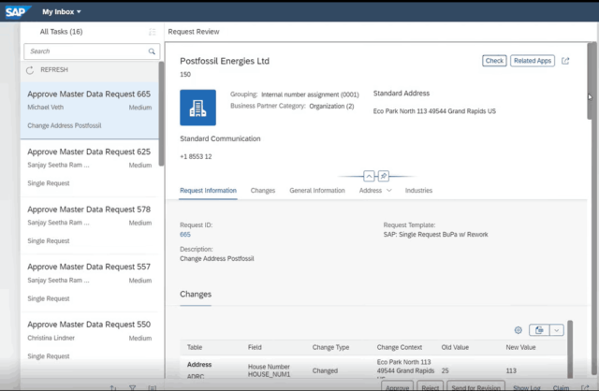Open the Industries tab
Image resolution: width=599 pixels, height=391 pixels.
[418, 191]
